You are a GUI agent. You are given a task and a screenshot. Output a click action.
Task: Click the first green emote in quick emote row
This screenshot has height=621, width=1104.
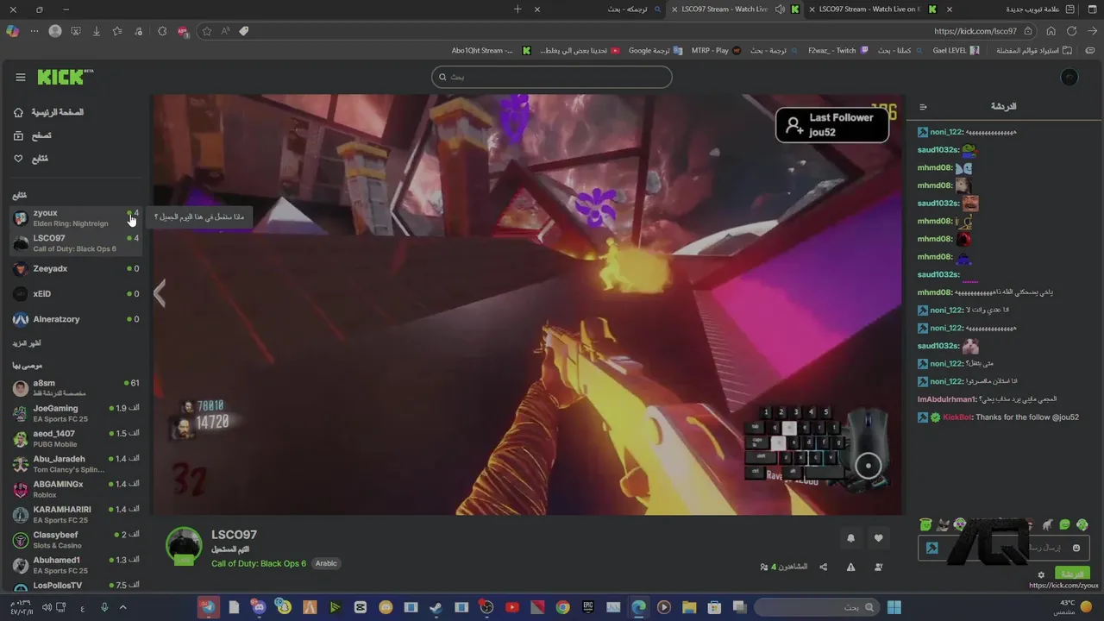tap(925, 524)
